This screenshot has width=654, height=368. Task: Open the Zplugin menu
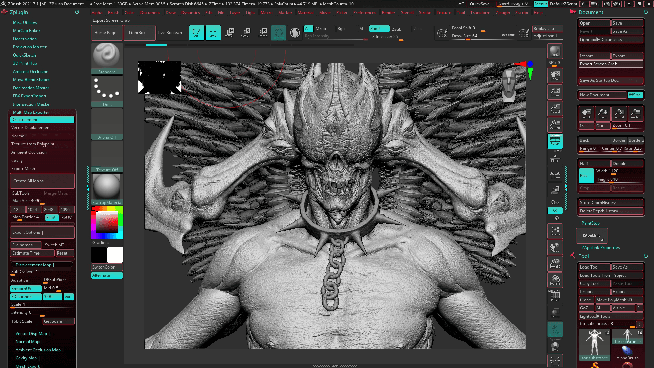tap(503, 13)
